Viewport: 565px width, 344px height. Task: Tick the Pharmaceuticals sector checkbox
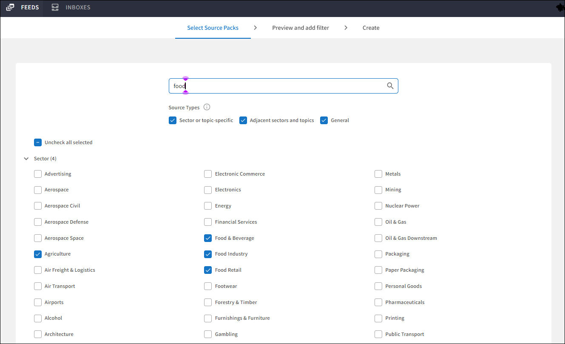(378, 302)
